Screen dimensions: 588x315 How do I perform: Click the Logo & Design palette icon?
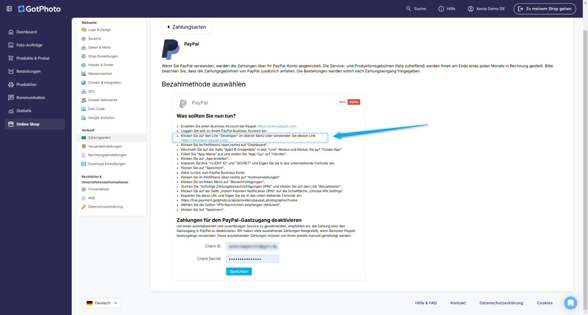pos(84,30)
